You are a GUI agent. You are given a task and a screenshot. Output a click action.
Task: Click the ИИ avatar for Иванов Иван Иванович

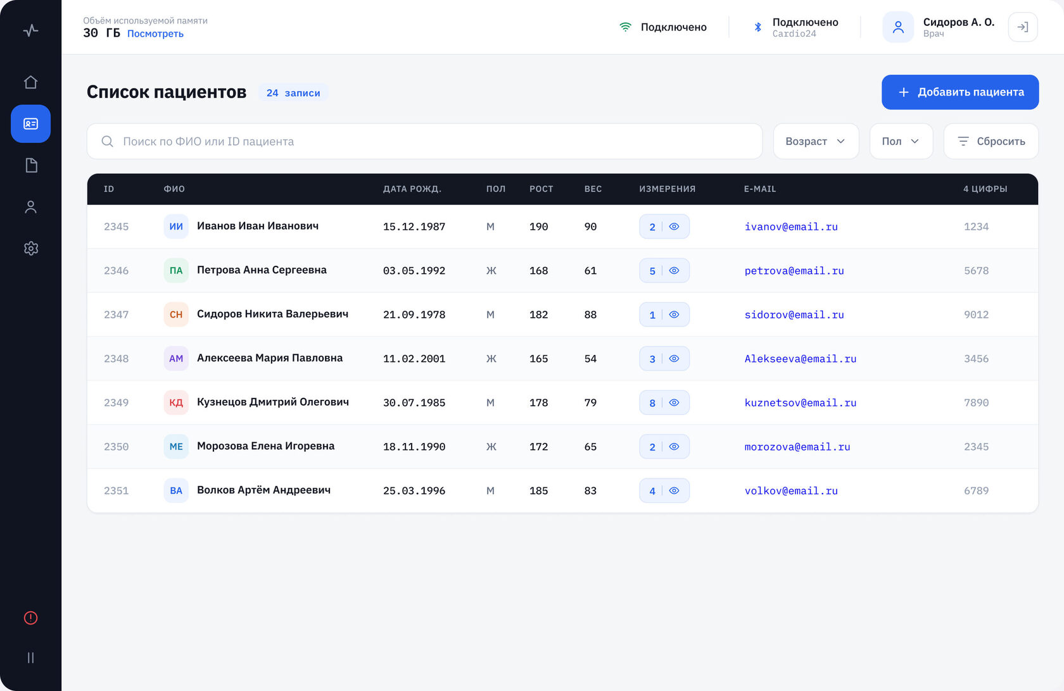(176, 227)
